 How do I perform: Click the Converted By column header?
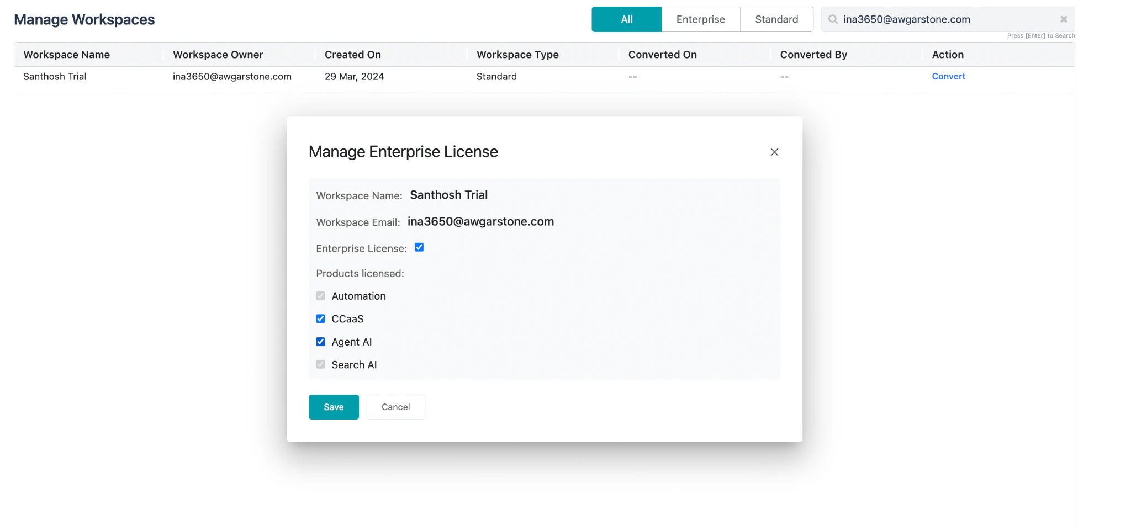(x=813, y=54)
